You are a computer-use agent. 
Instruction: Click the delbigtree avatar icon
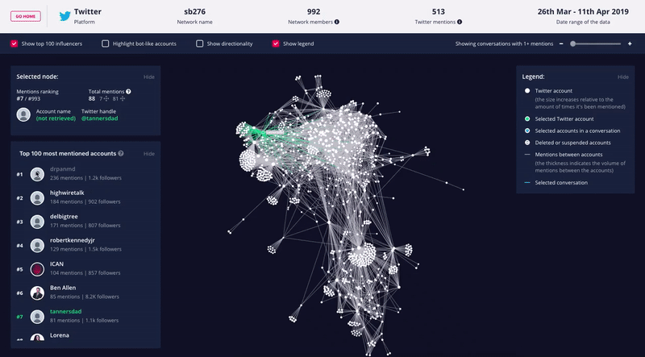[37, 222]
